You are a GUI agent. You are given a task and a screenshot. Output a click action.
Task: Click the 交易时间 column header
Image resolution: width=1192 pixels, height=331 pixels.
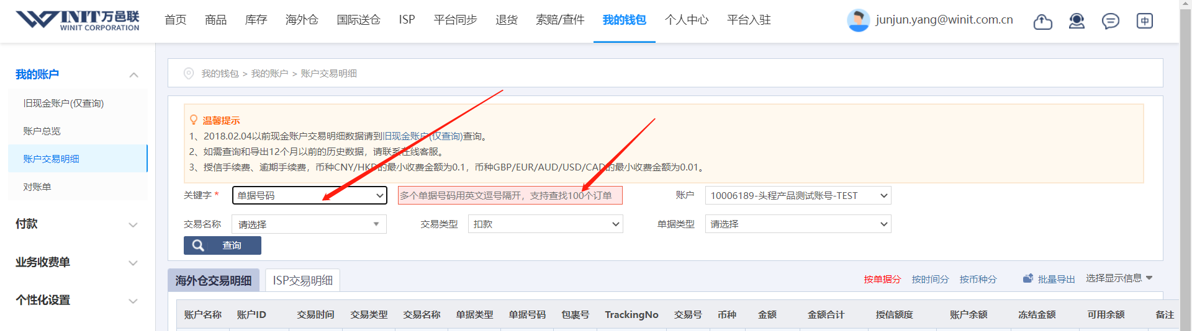315,314
